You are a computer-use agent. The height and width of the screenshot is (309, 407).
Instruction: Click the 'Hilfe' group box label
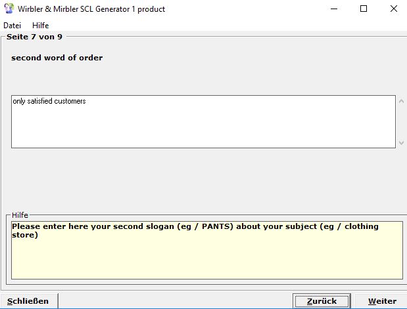point(21,215)
